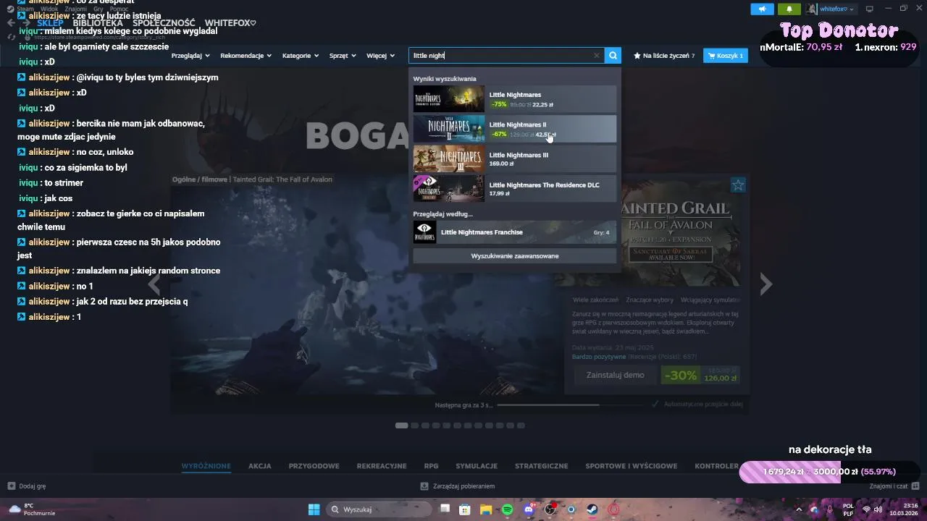Select the last carousel page dot
The width and height of the screenshot is (927, 521).
(x=521, y=425)
